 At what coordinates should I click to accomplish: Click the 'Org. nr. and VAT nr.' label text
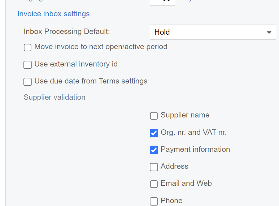(193, 132)
